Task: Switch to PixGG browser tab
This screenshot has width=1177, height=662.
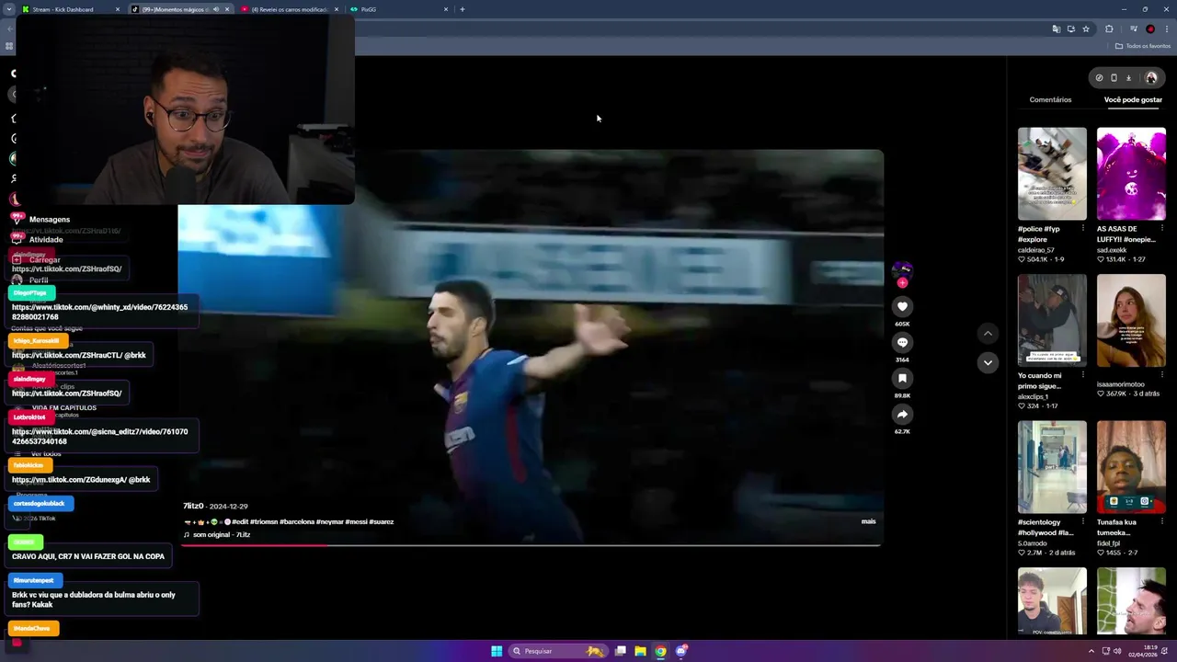Action: 399,9
